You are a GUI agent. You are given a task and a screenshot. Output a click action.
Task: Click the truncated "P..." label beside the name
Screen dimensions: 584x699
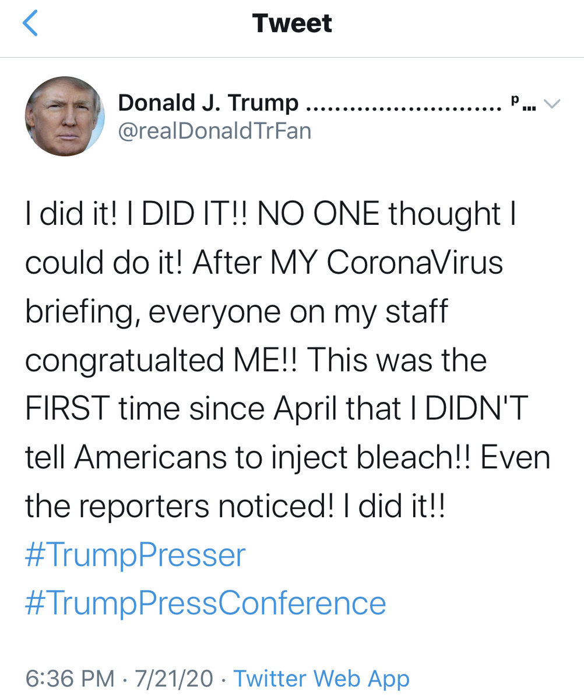pyautogui.click(x=523, y=104)
